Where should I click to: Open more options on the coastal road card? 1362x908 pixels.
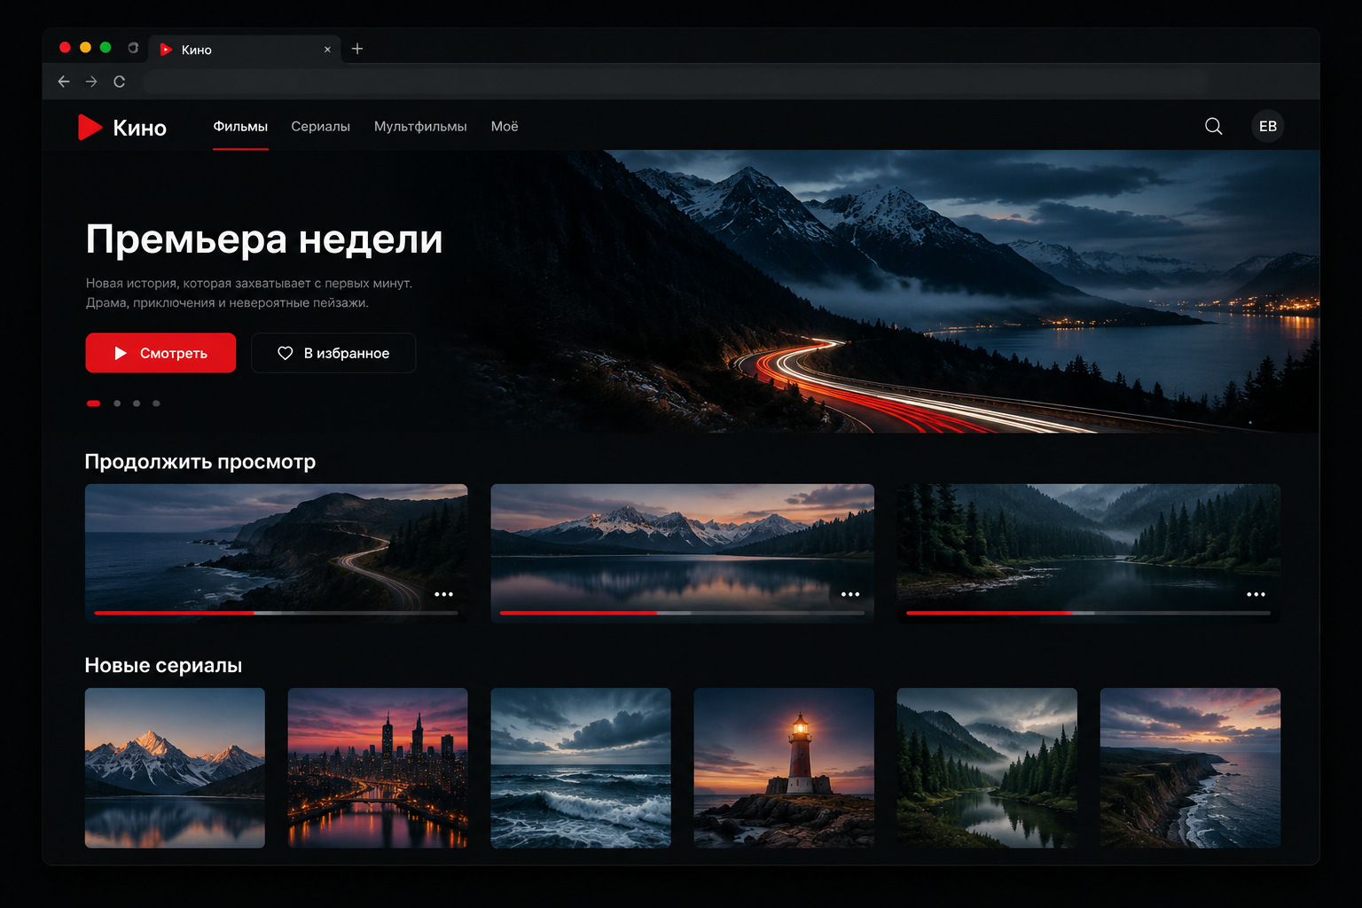coord(443,594)
